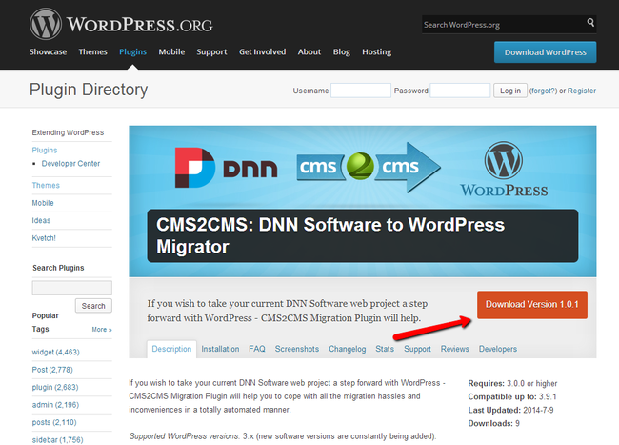View the Changelog tab
619x445 pixels.
pos(348,349)
